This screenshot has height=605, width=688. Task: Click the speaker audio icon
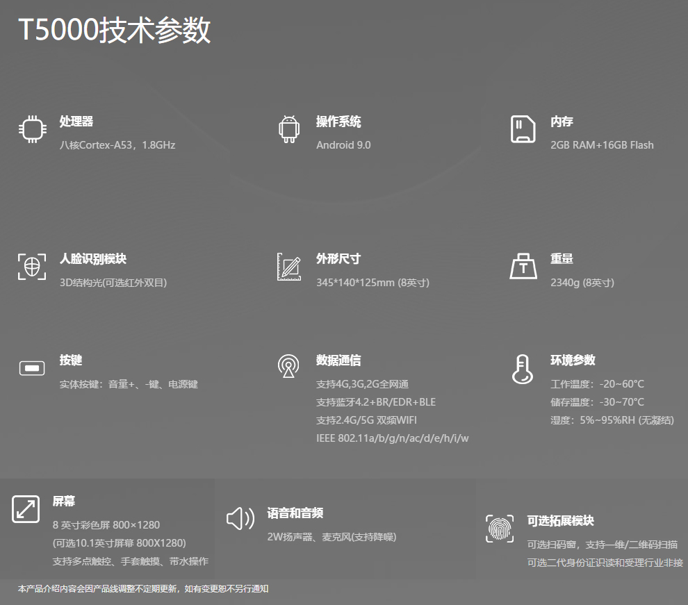click(240, 519)
